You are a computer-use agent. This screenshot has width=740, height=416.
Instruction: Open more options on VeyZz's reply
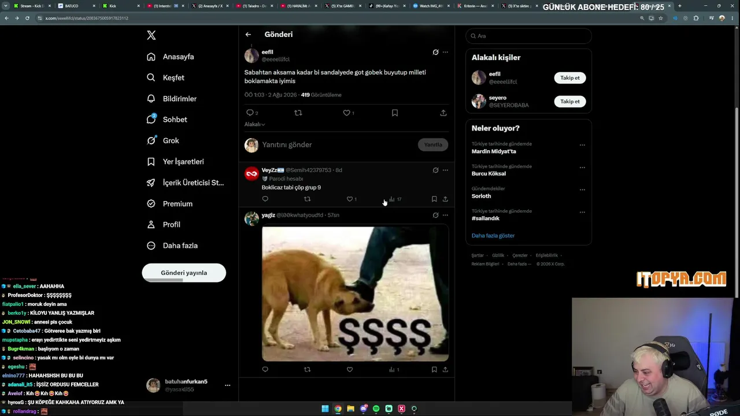coord(445,170)
